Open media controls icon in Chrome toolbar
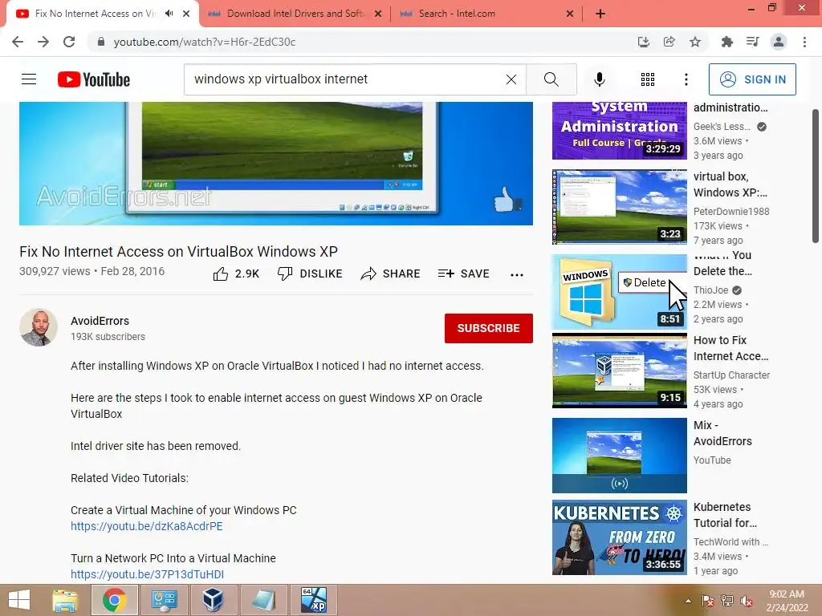822x616 pixels. pos(752,42)
